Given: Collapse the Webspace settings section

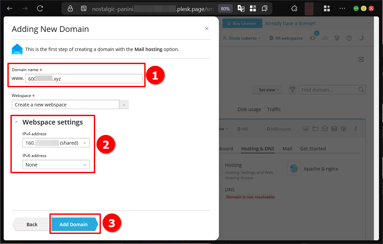Looking at the screenshot, I should [17, 123].
